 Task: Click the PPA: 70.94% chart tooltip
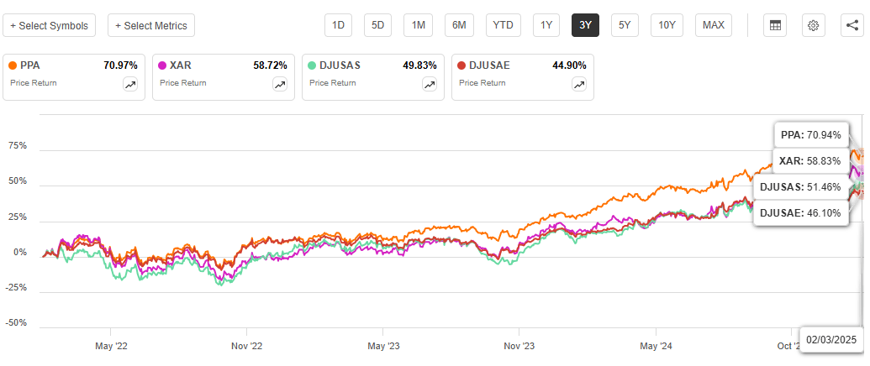810,135
